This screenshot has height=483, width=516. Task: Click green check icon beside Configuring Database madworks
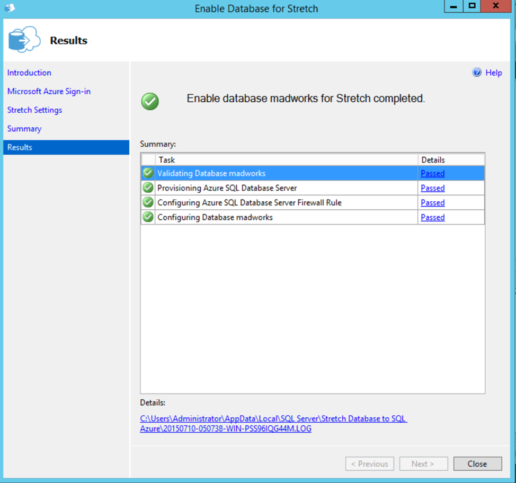tap(148, 217)
